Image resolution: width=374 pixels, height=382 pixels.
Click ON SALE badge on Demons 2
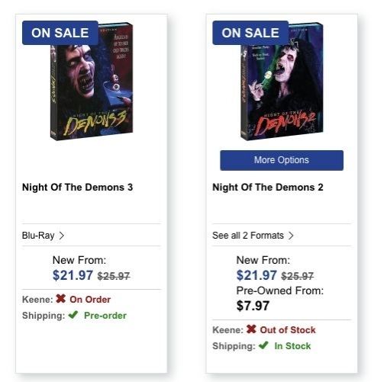point(250,33)
